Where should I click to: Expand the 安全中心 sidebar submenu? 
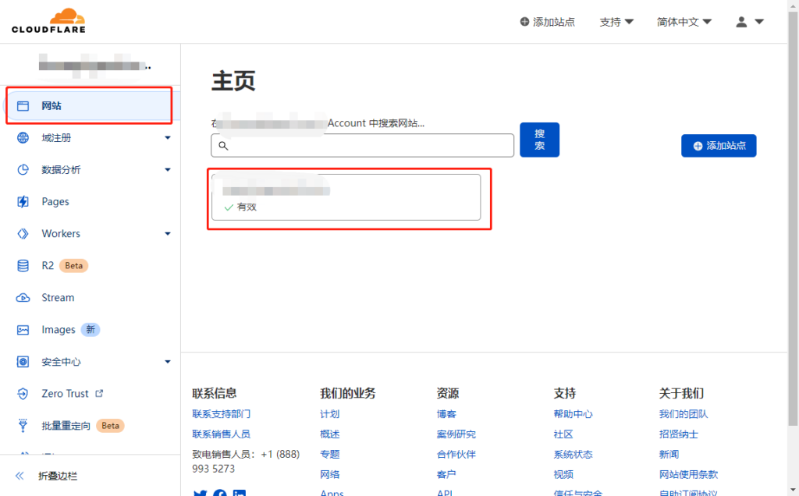[x=167, y=362]
